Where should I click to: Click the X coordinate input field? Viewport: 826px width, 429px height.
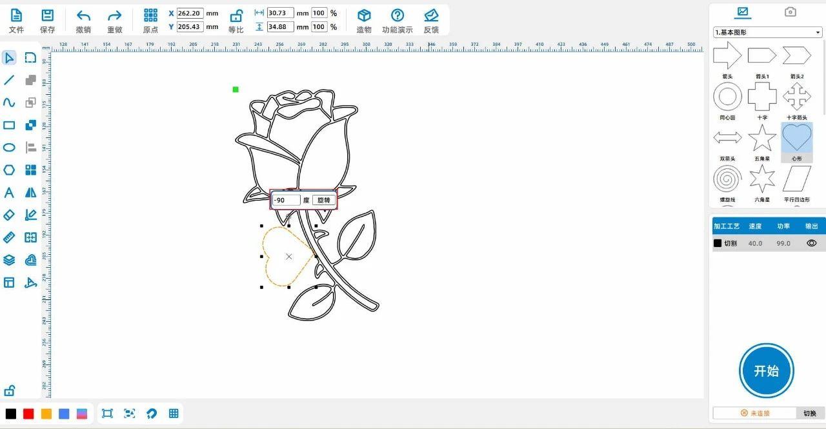(x=190, y=14)
